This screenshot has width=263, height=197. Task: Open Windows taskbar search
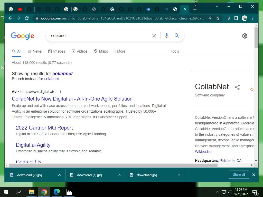coord(18,192)
